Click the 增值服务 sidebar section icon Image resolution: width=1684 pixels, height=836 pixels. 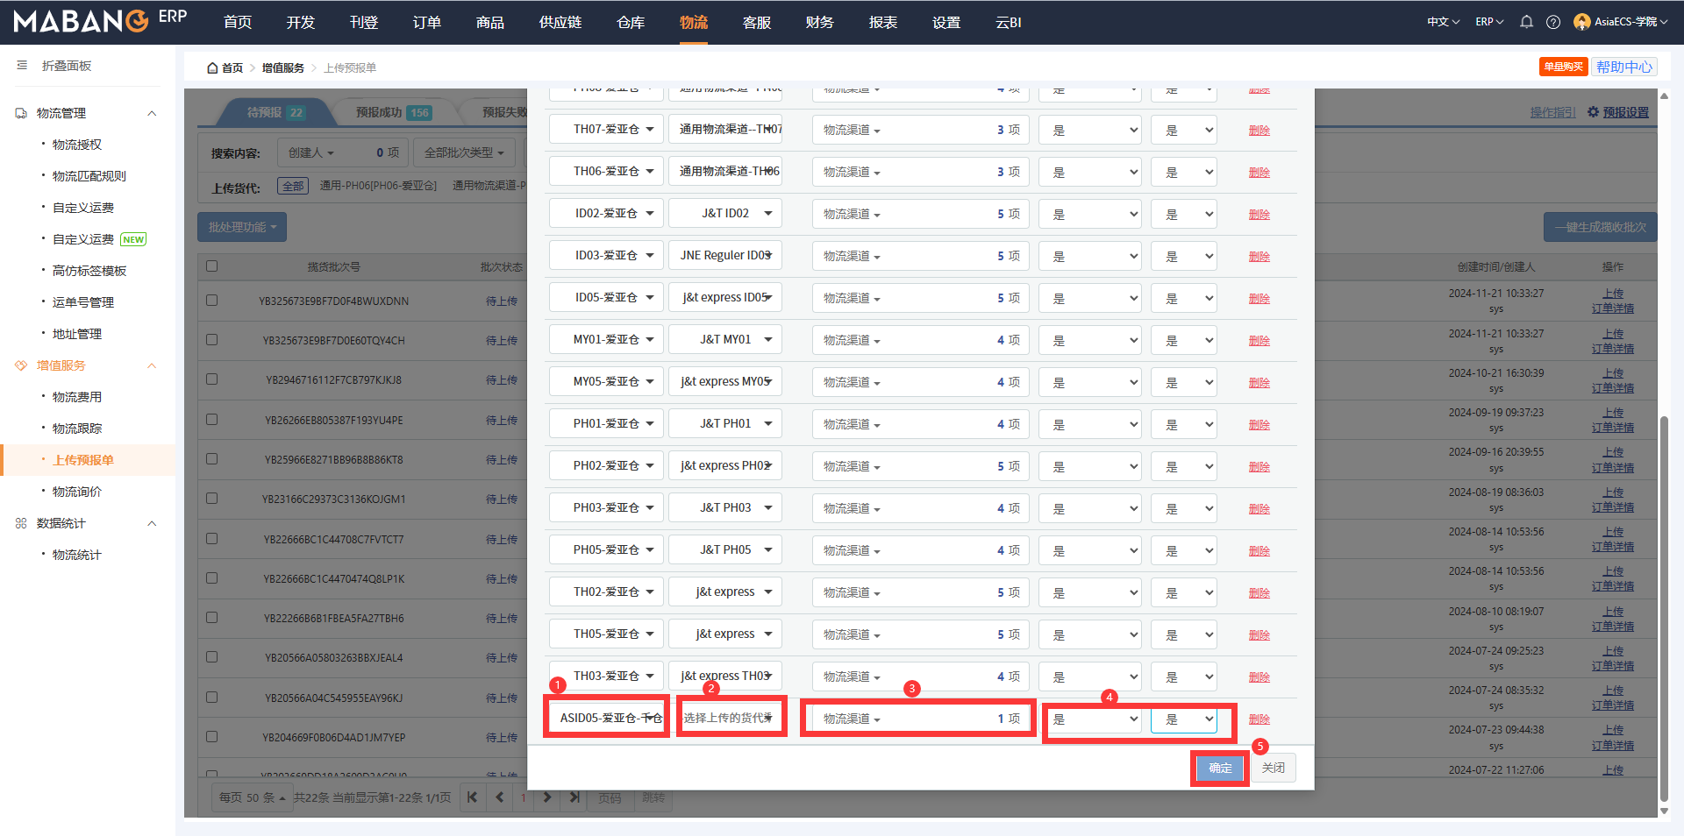(x=21, y=365)
